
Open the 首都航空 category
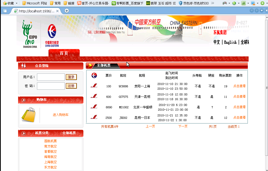point(50,152)
